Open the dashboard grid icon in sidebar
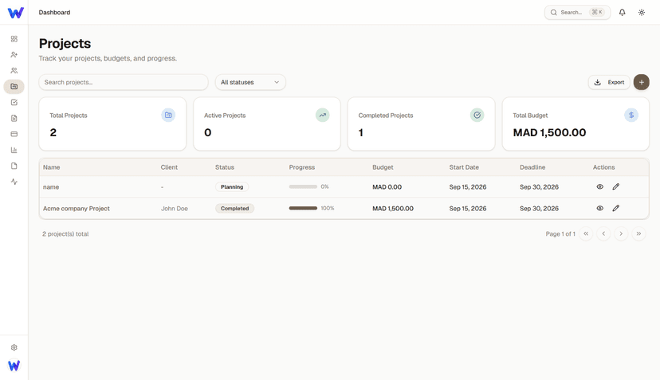This screenshot has width=660, height=380. [14, 39]
